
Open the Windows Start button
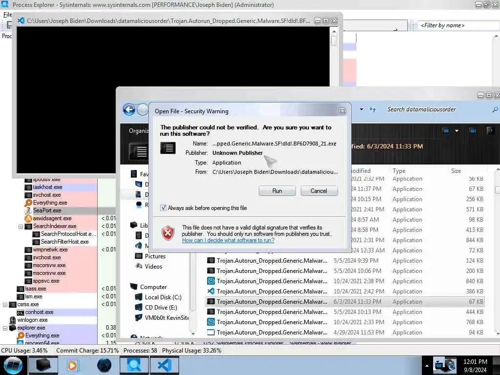[13, 365]
